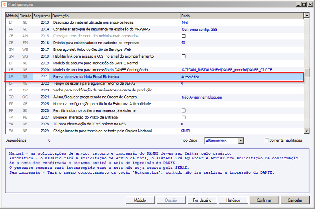
Task: Toggle checkbox for row 2015 Carregar itens de menu
Action: 183,36
